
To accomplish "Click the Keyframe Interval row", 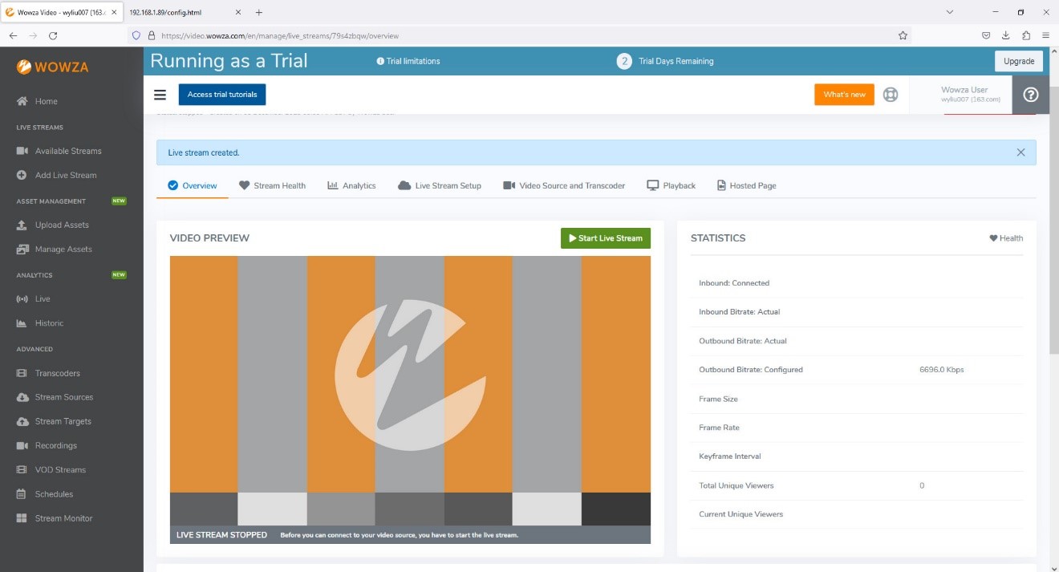I will pos(857,456).
